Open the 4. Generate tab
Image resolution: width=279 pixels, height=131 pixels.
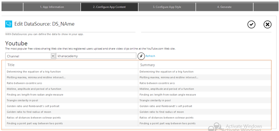(x=224, y=7)
